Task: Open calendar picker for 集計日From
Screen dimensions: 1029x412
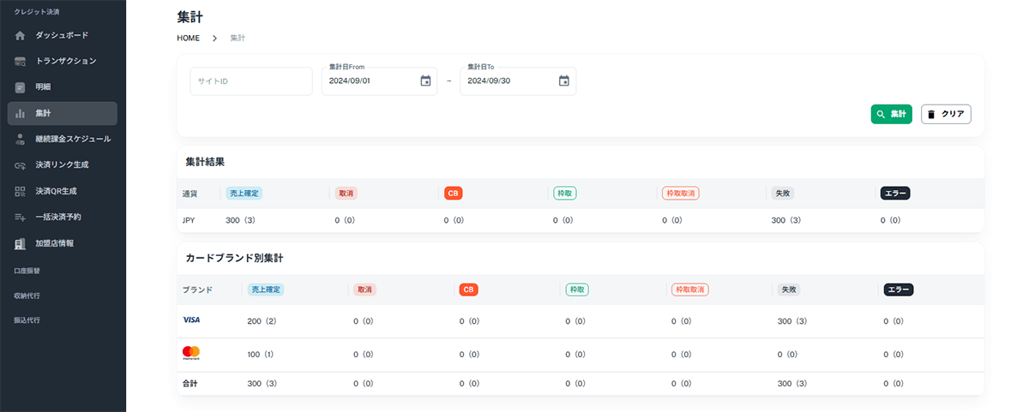Action: [x=425, y=81]
